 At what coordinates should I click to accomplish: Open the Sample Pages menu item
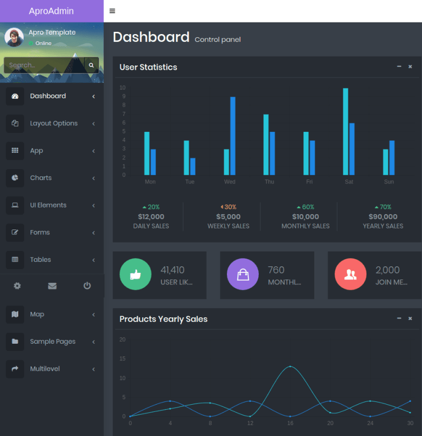point(52,342)
